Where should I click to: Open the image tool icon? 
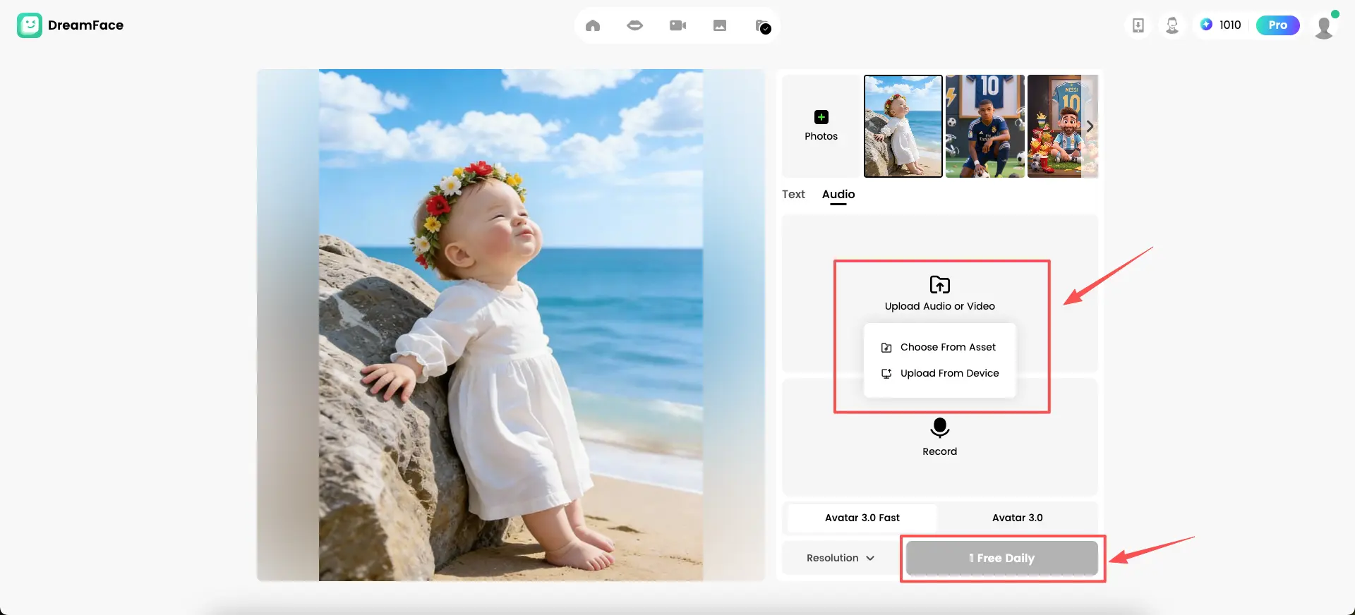click(x=720, y=26)
